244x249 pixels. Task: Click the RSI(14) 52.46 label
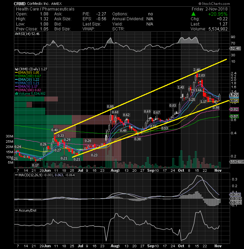[29, 34]
